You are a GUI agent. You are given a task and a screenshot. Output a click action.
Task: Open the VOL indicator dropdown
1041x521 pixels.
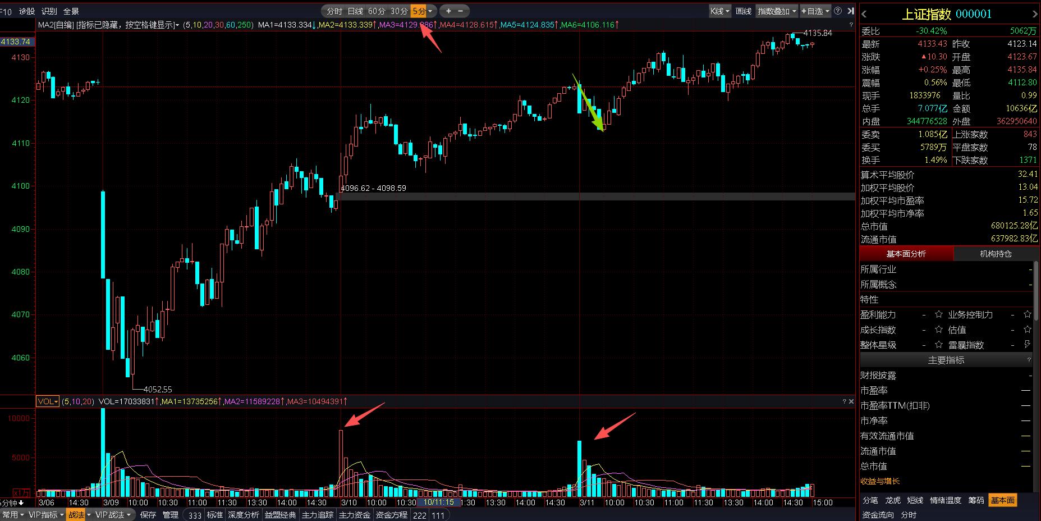48,401
